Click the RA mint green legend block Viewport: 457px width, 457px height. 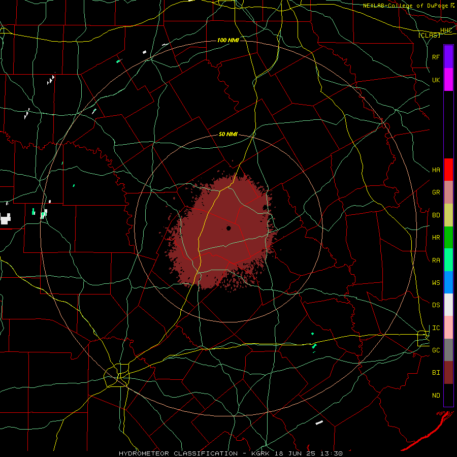point(448,260)
